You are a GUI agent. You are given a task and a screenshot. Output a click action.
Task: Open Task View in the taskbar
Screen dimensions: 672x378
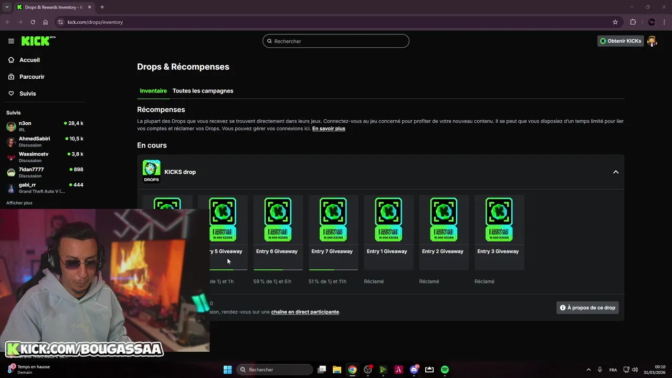[x=322, y=370]
